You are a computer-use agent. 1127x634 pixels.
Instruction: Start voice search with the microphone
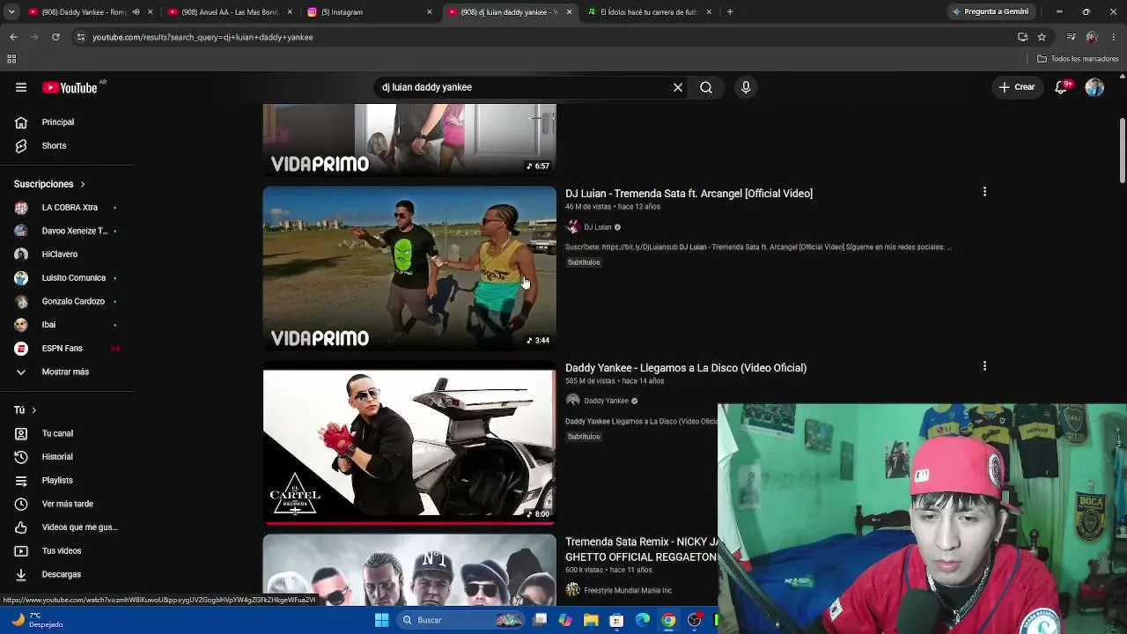(746, 87)
